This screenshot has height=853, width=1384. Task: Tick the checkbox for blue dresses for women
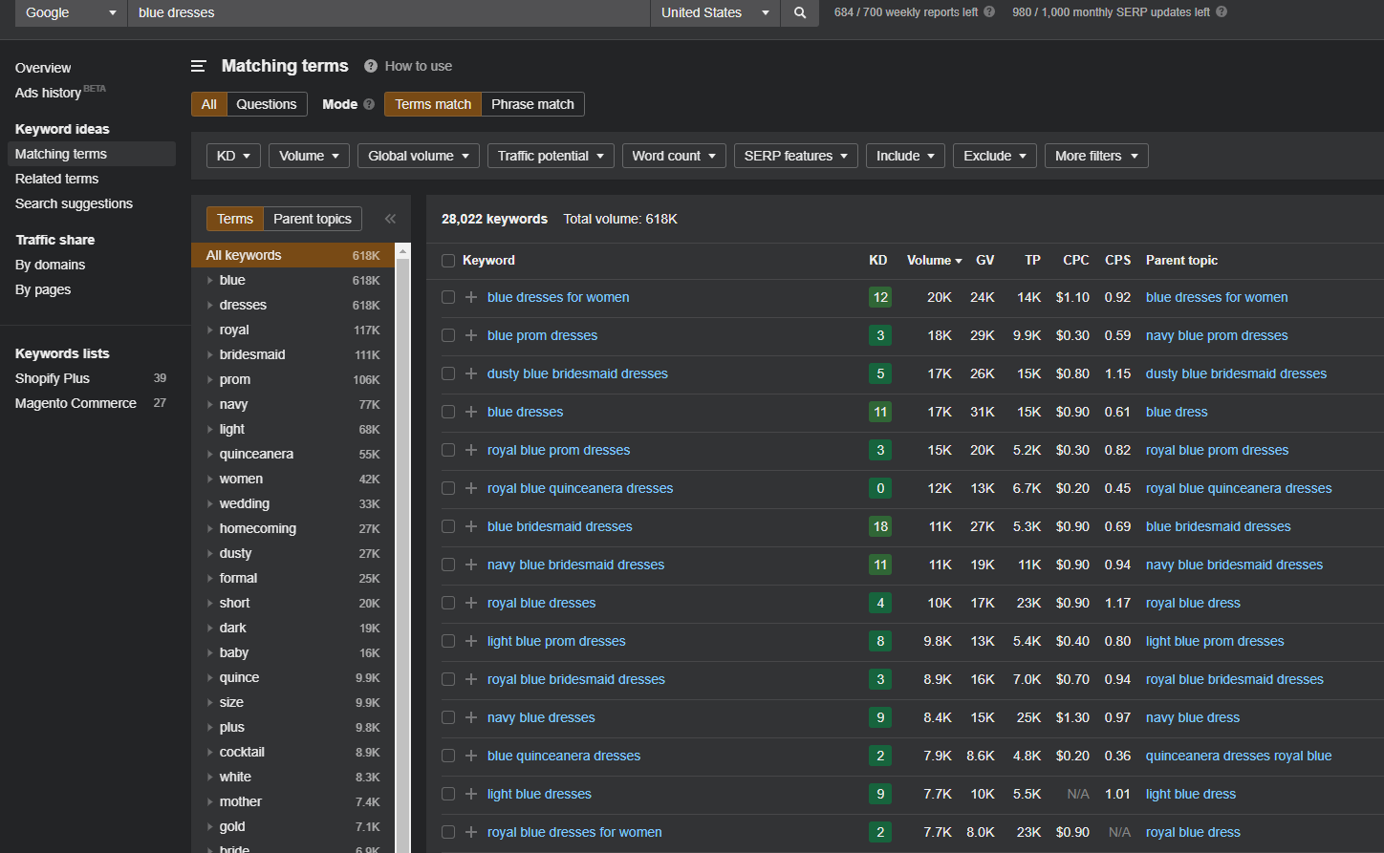pyautogui.click(x=448, y=297)
